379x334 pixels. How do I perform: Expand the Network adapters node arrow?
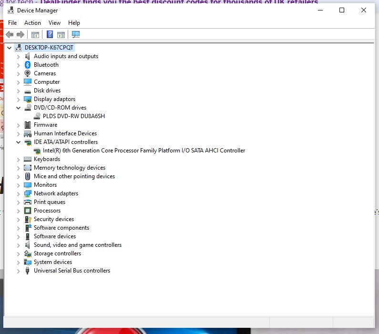pyautogui.click(x=19, y=194)
